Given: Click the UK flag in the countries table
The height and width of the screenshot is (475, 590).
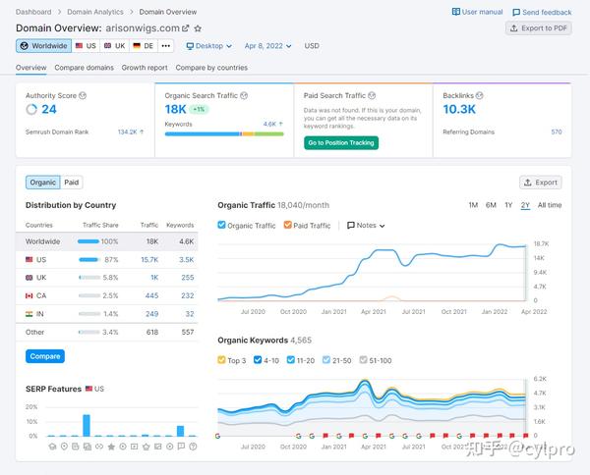Looking at the screenshot, I should pyautogui.click(x=29, y=278).
